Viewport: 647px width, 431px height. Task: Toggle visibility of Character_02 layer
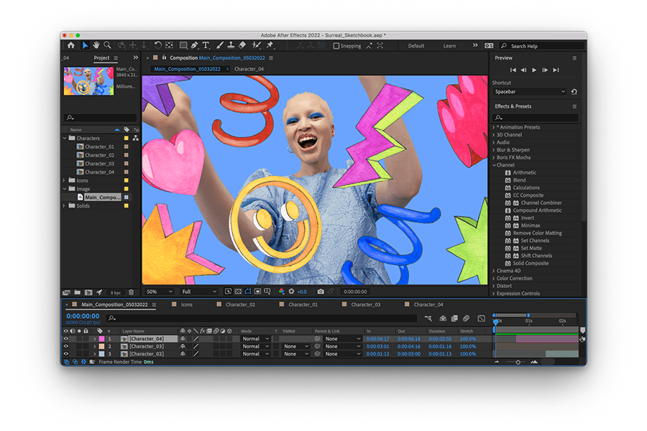point(66,354)
